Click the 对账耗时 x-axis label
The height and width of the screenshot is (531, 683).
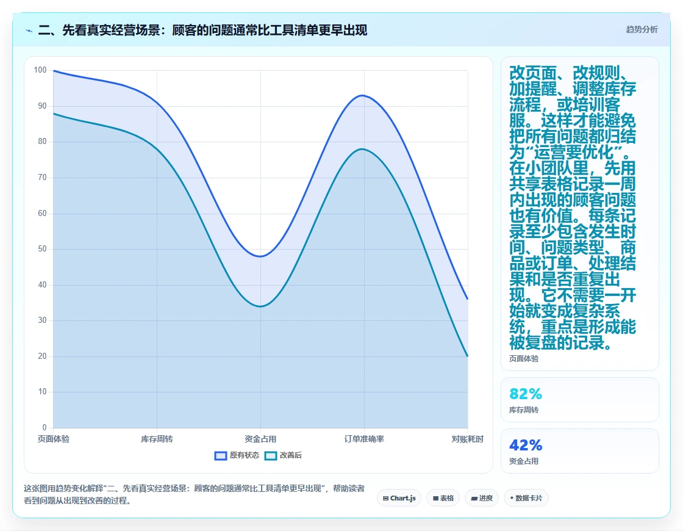(467, 439)
